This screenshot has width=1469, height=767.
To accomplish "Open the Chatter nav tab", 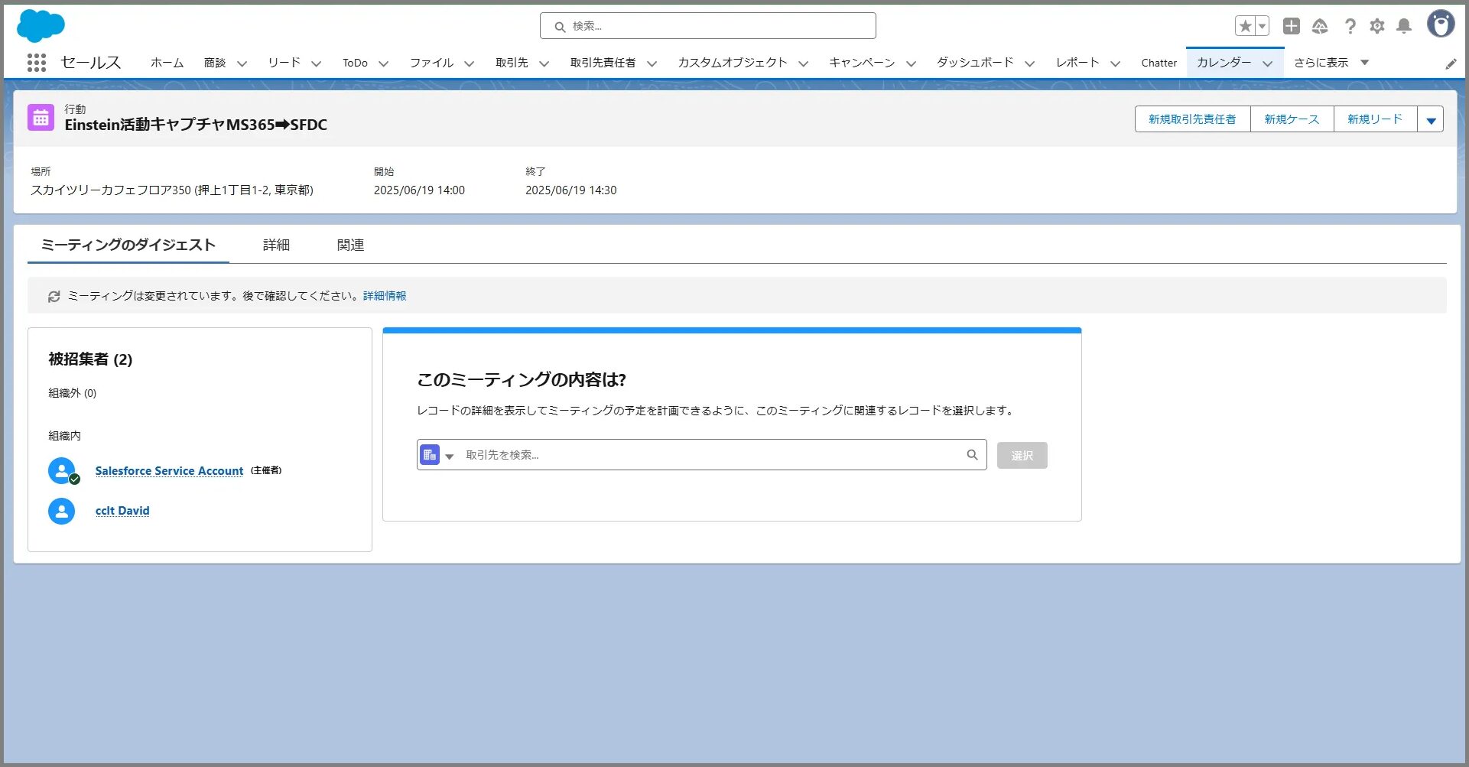I will point(1159,63).
